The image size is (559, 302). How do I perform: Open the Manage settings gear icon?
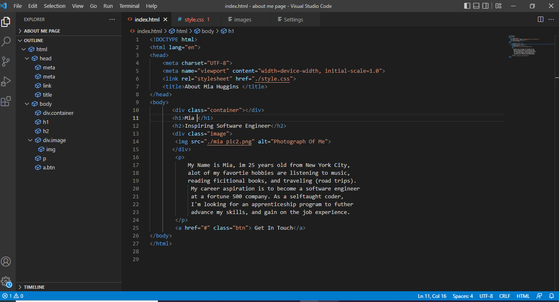(x=6, y=281)
